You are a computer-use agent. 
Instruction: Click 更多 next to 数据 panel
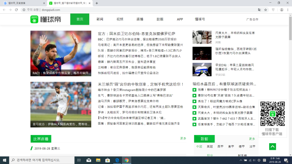[252, 139]
